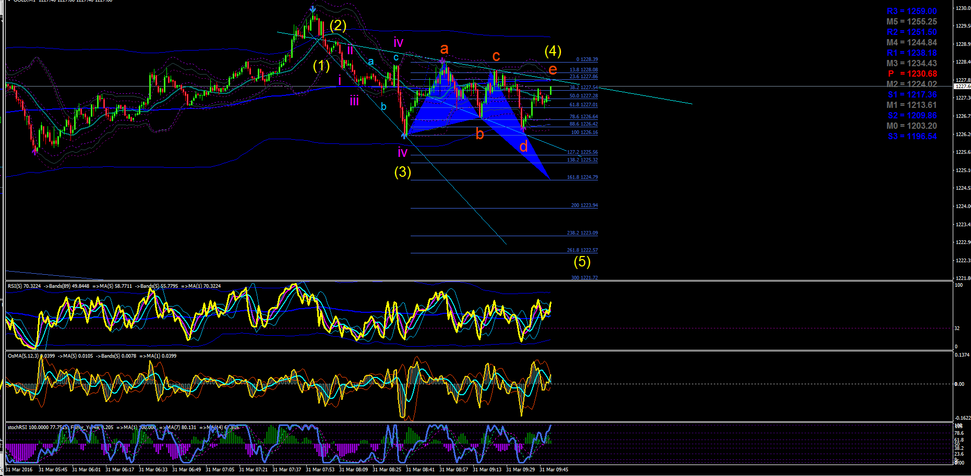Click the Fibonacci 0 1228.39 level label
This screenshot has width=971, height=476.
pyautogui.click(x=587, y=59)
